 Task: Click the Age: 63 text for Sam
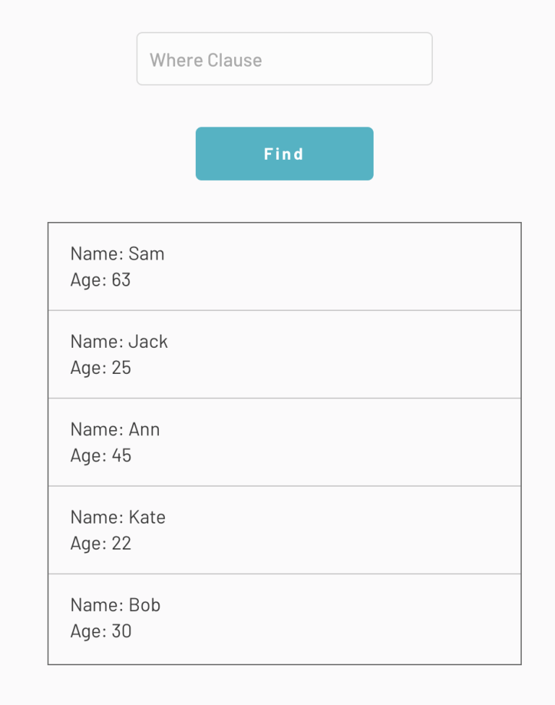(100, 280)
